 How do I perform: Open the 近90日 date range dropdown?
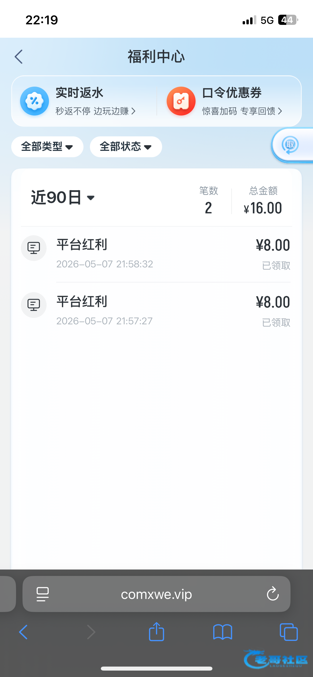point(63,198)
